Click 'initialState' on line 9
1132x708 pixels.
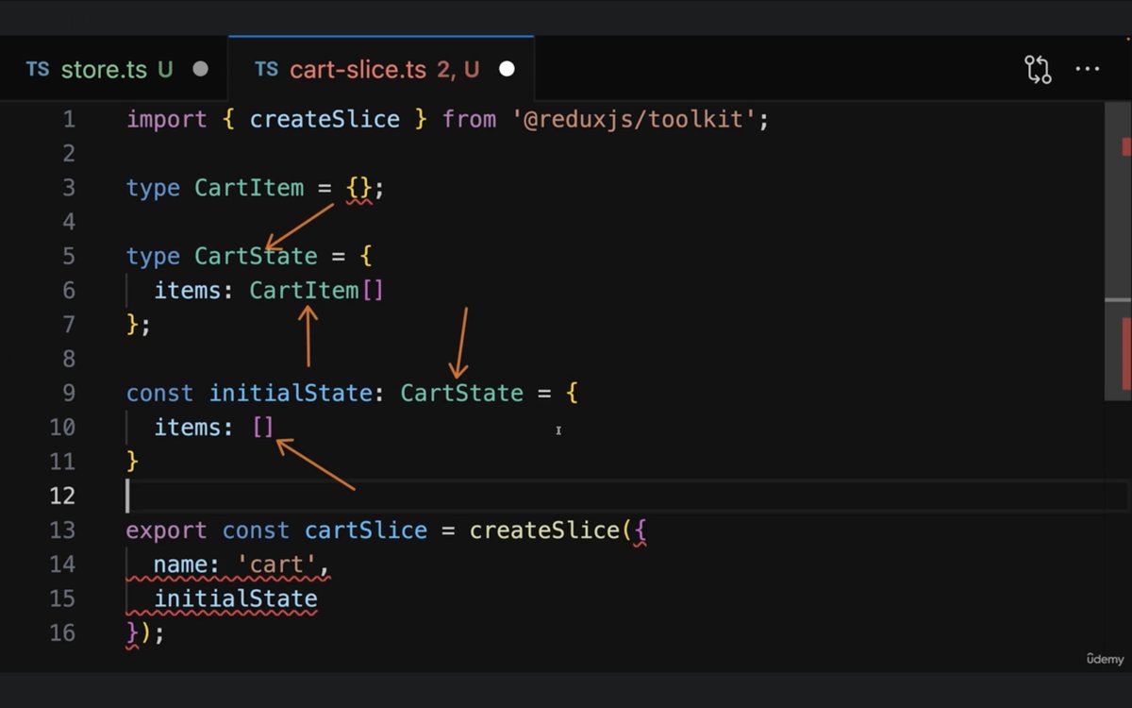pos(291,392)
